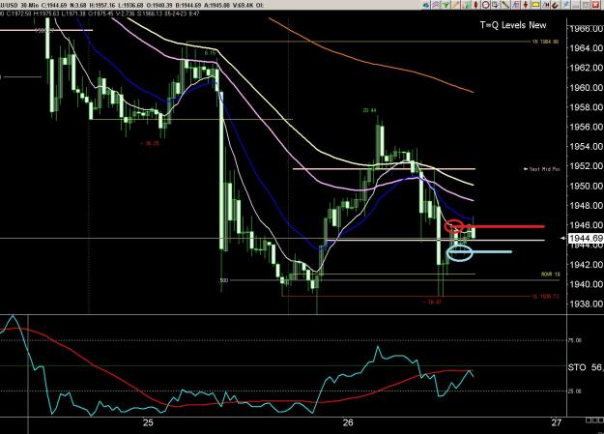Click the red diamond toolbar icon
604x434 pixels.
476,5
